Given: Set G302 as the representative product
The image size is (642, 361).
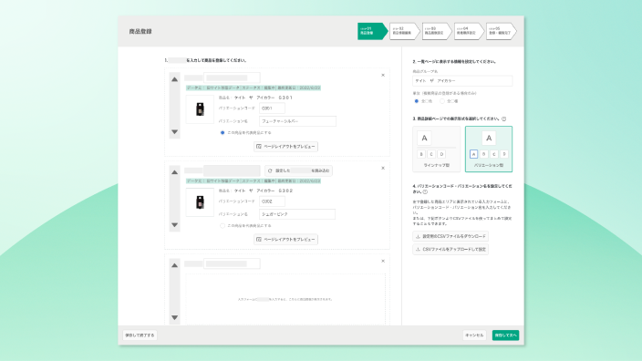Looking at the screenshot, I should [223, 225].
